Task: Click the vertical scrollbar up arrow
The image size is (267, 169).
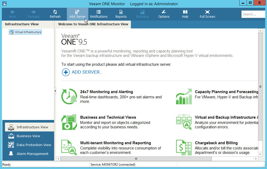Action: tap(260, 31)
